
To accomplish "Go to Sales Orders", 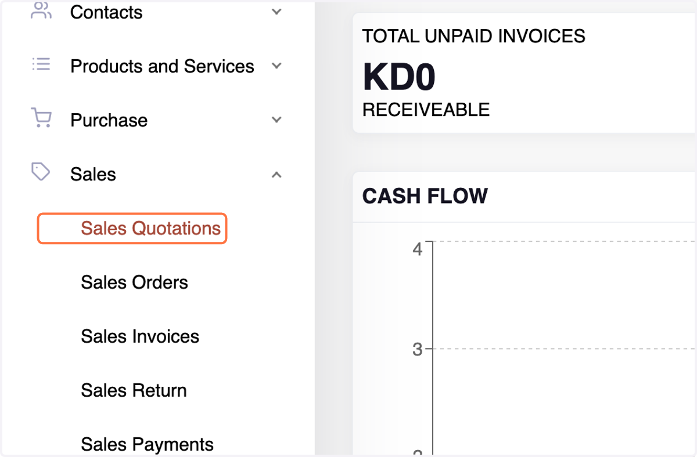I will pyautogui.click(x=134, y=282).
